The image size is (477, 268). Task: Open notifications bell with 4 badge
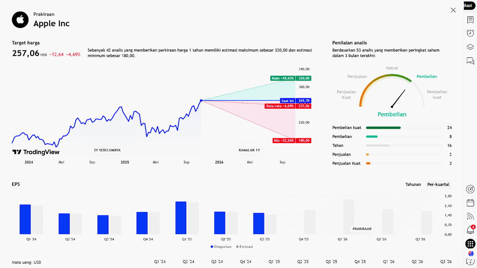tap(470, 230)
